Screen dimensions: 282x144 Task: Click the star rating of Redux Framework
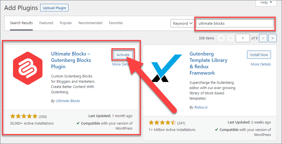tap(162, 123)
